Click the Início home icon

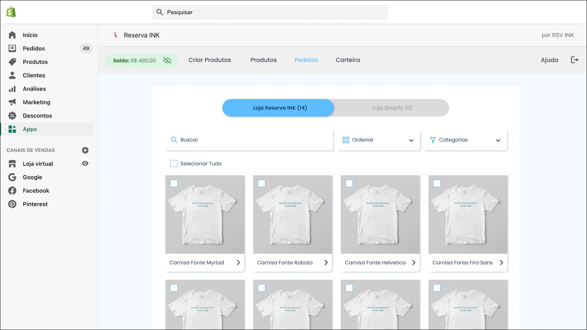coord(12,35)
